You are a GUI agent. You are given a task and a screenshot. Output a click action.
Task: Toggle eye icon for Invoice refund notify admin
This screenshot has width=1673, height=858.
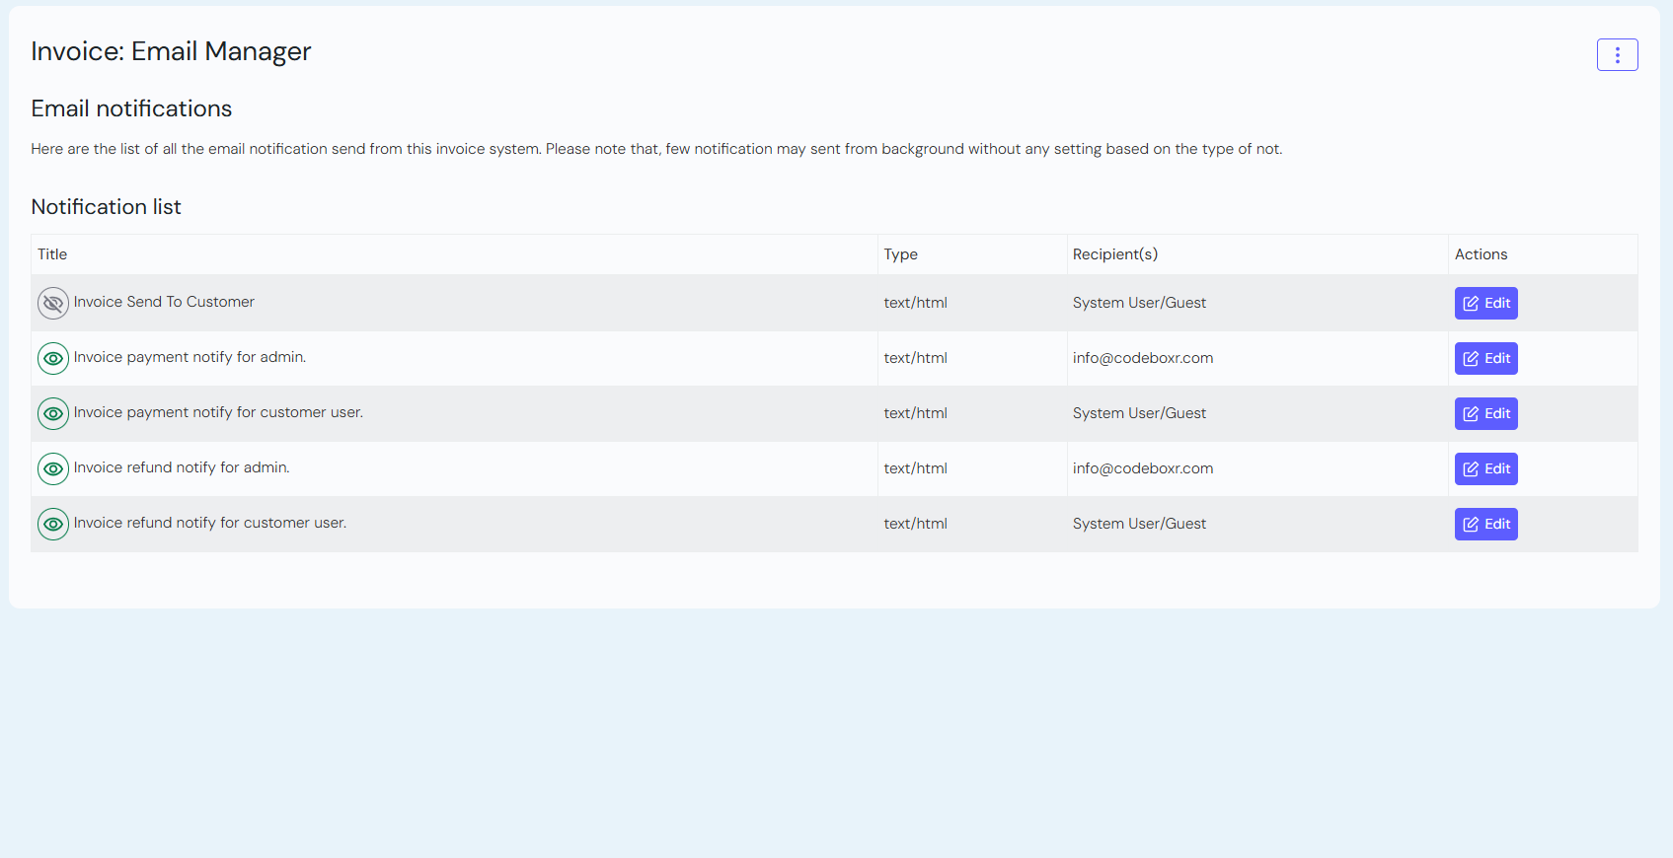pos(53,468)
